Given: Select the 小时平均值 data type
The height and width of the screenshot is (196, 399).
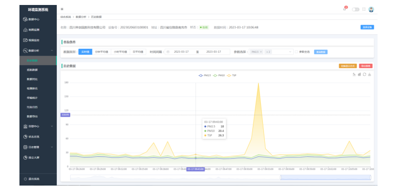Looking at the screenshot, I should (x=120, y=52).
